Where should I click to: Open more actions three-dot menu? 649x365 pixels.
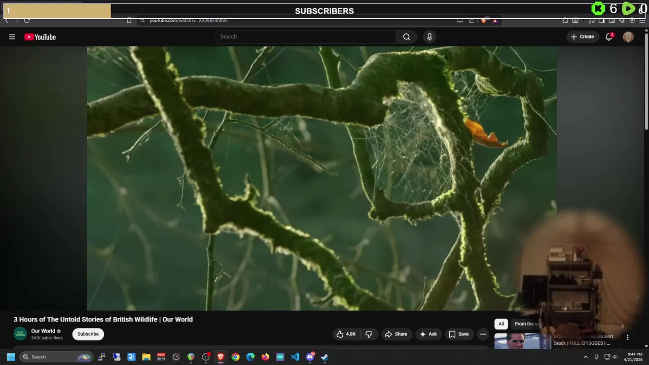pos(483,334)
